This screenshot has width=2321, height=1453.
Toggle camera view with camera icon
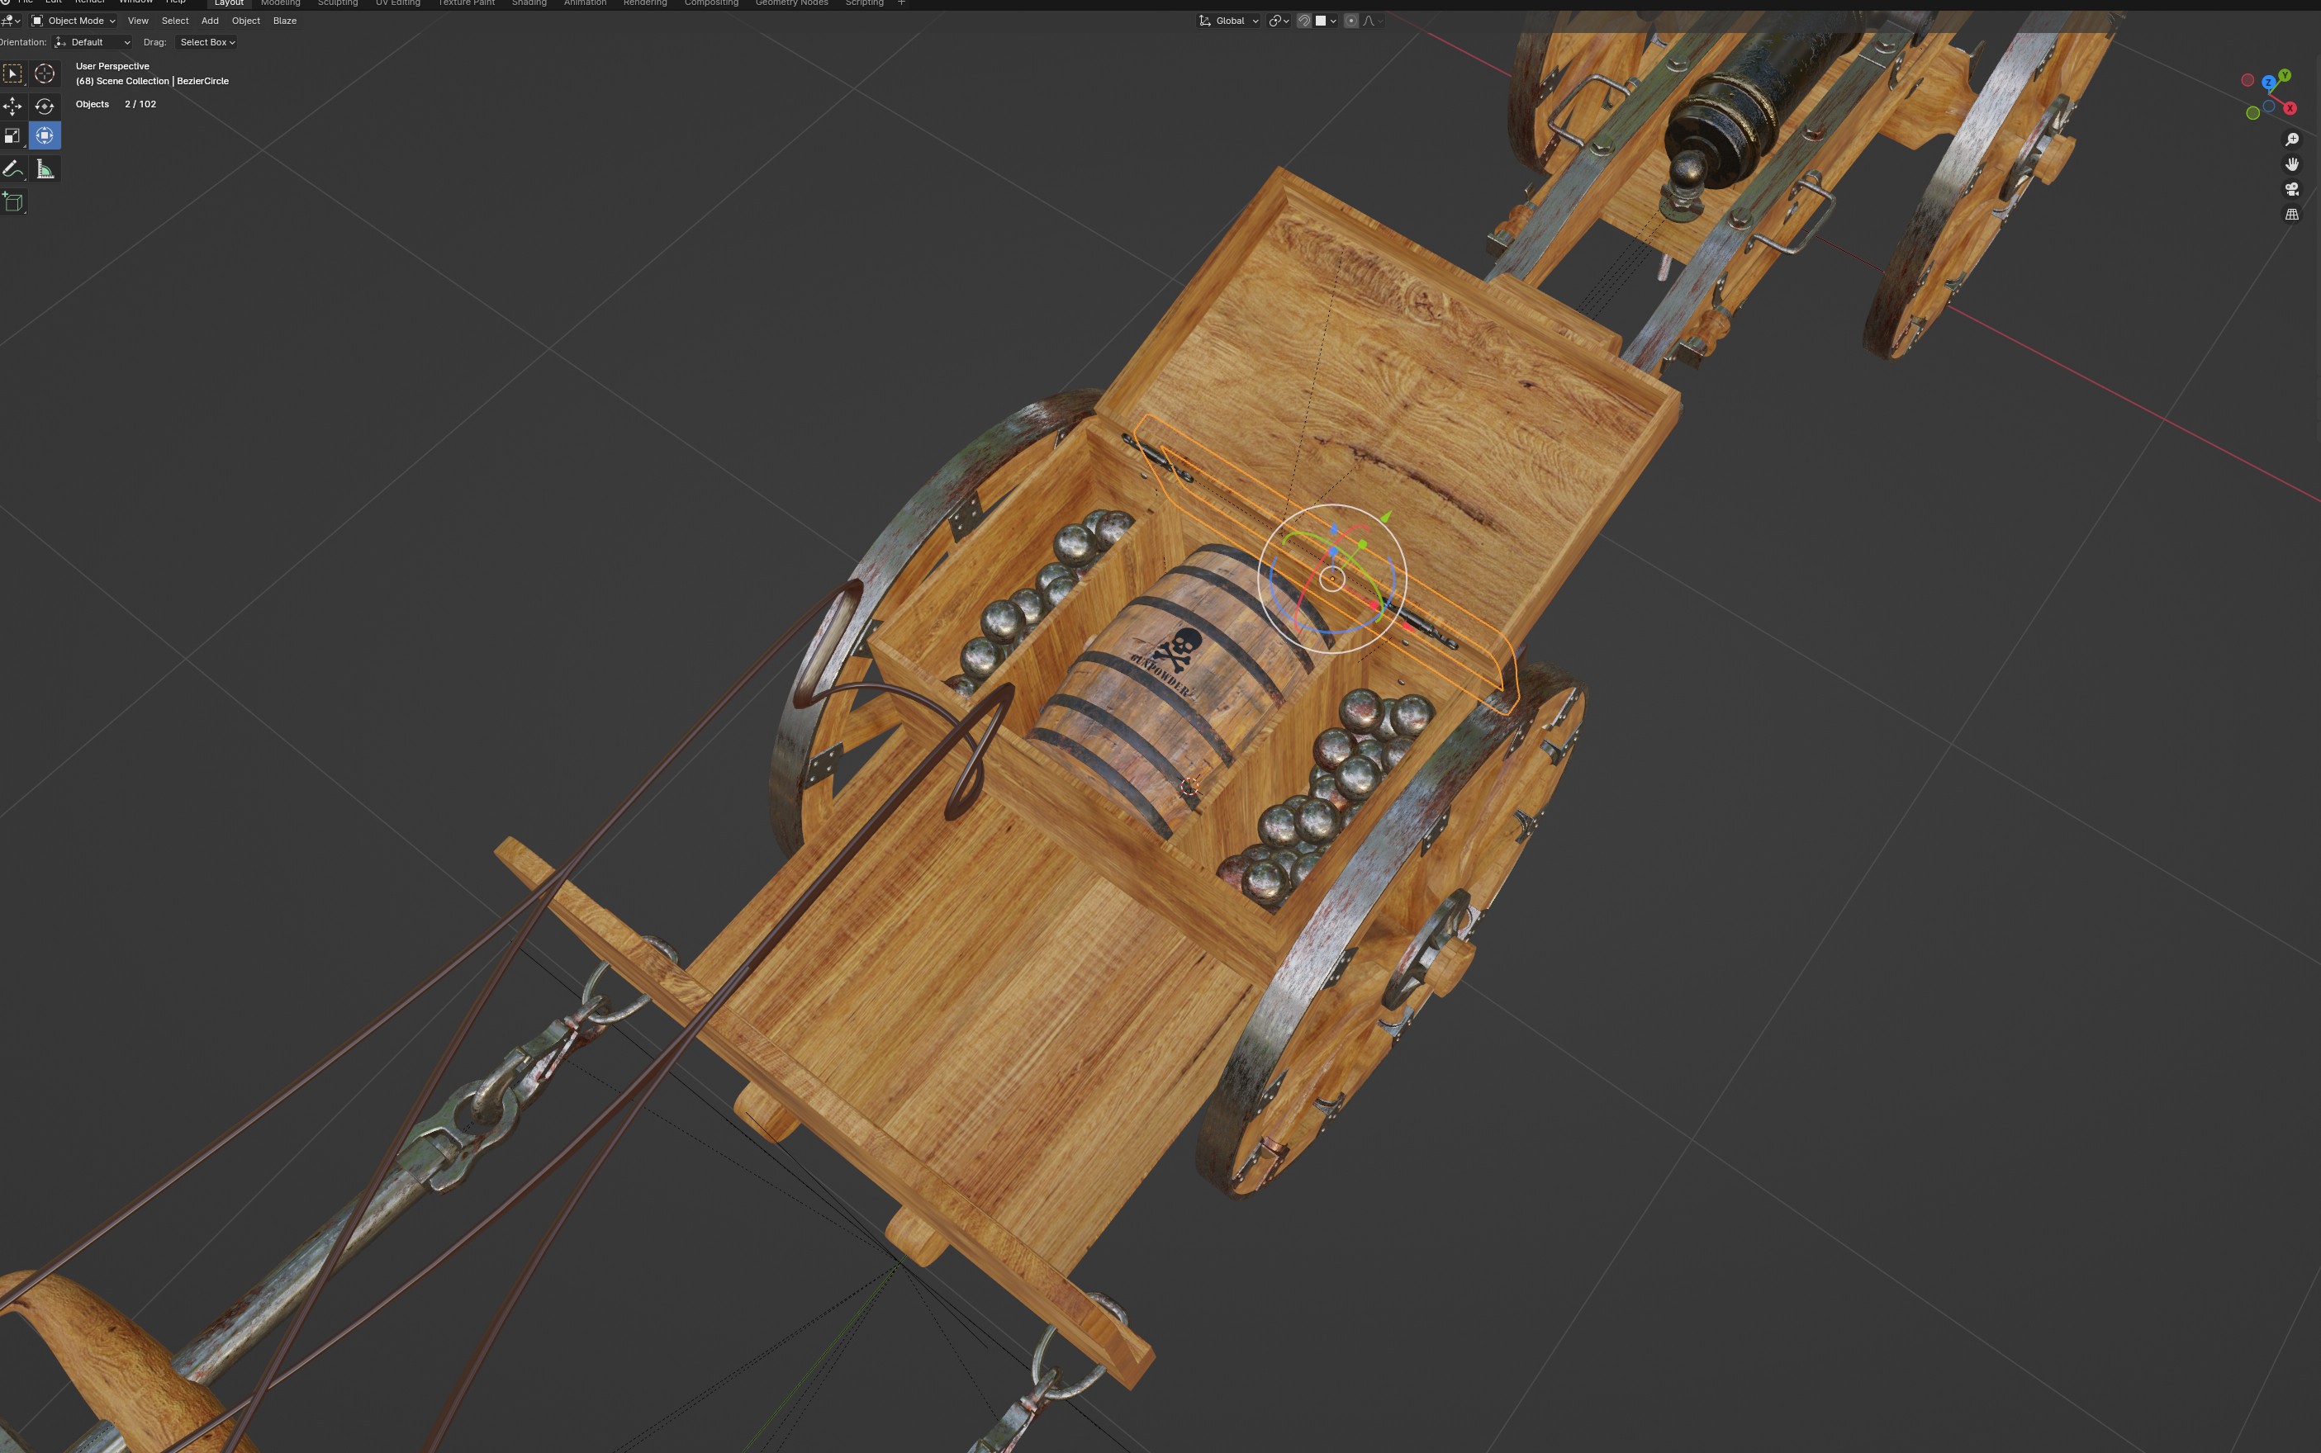pos(2291,189)
